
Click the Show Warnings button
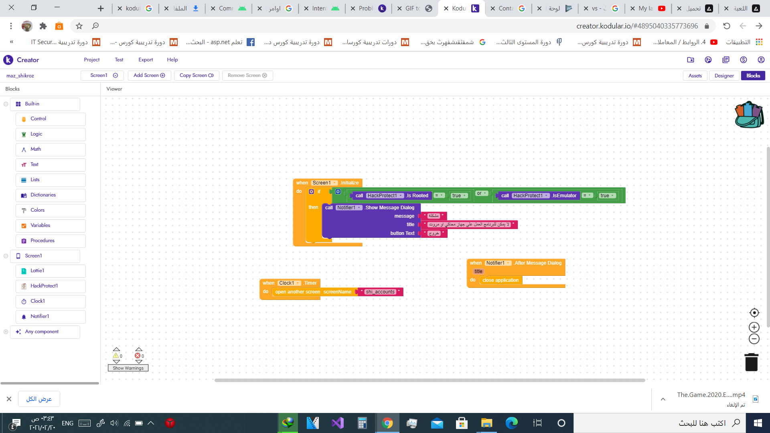pos(128,368)
